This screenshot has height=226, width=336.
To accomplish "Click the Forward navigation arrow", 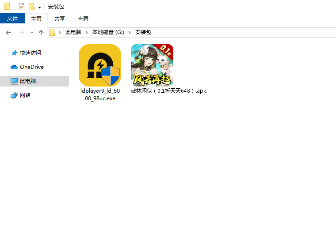I will (21, 32).
